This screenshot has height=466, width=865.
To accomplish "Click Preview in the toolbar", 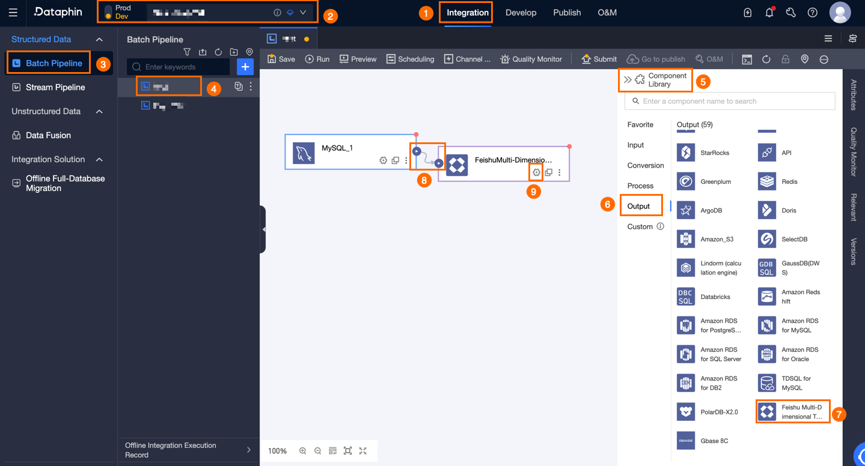I will pos(358,59).
